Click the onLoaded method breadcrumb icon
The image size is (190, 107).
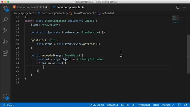point(99,13)
